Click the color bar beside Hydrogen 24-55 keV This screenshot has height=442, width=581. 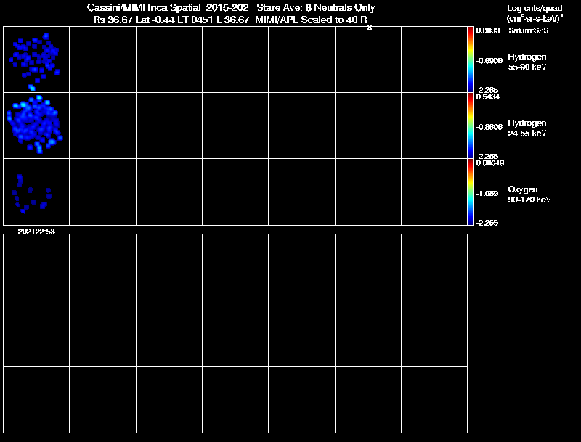click(470, 126)
